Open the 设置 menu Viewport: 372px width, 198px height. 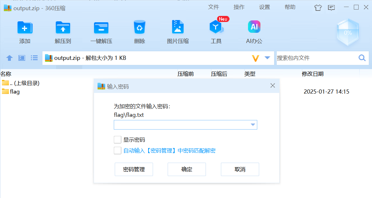click(x=265, y=7)
